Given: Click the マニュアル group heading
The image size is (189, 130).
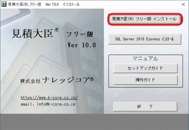Looking at the screenshot, I should tap(145, 59).
